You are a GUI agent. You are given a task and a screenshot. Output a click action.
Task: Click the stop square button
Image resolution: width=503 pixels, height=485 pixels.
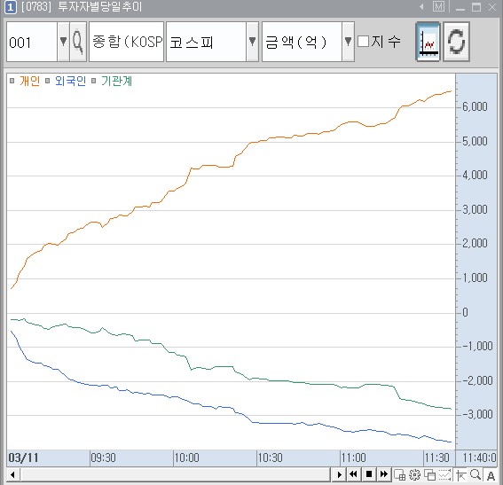pyautogui.click(x=369, y=474)
